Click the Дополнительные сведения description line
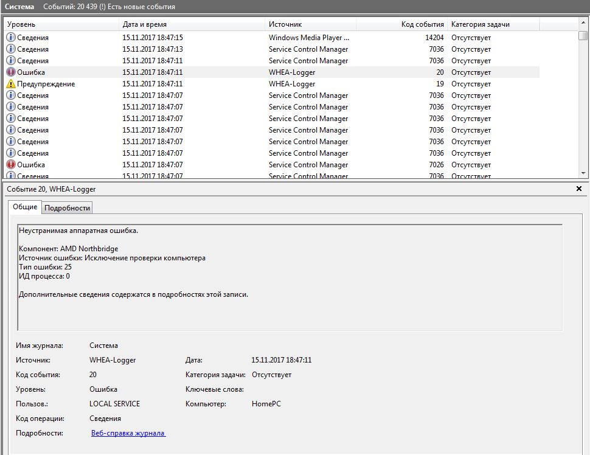 133,294
